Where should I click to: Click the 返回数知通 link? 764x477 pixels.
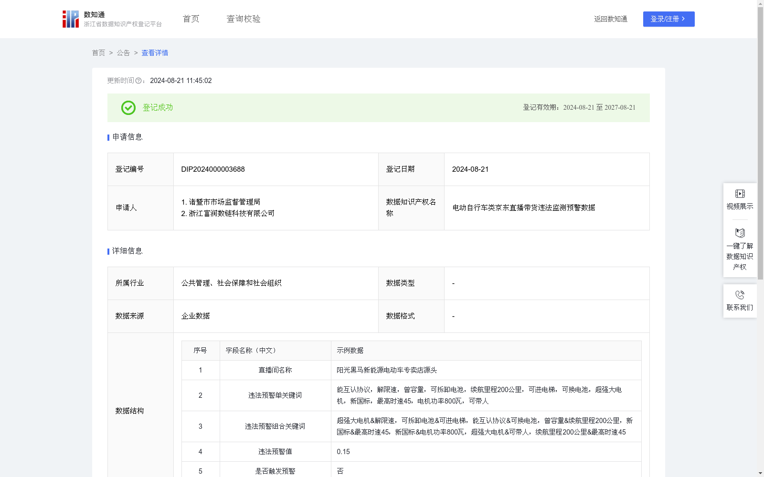[x=611, y=19]
